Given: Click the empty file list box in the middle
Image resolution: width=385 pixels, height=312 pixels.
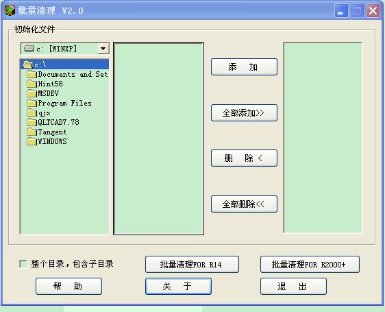Looking at the screenshot, I should click(x=159, y=139).
